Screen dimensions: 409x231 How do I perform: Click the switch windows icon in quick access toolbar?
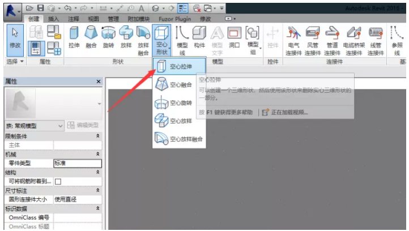(x=209, y=8)
